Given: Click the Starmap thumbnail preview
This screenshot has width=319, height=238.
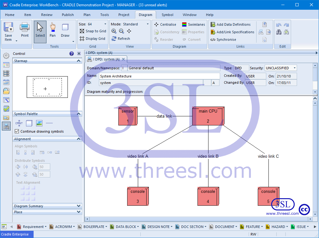Looking at the screenshot, I should click(x=47, y=87).
